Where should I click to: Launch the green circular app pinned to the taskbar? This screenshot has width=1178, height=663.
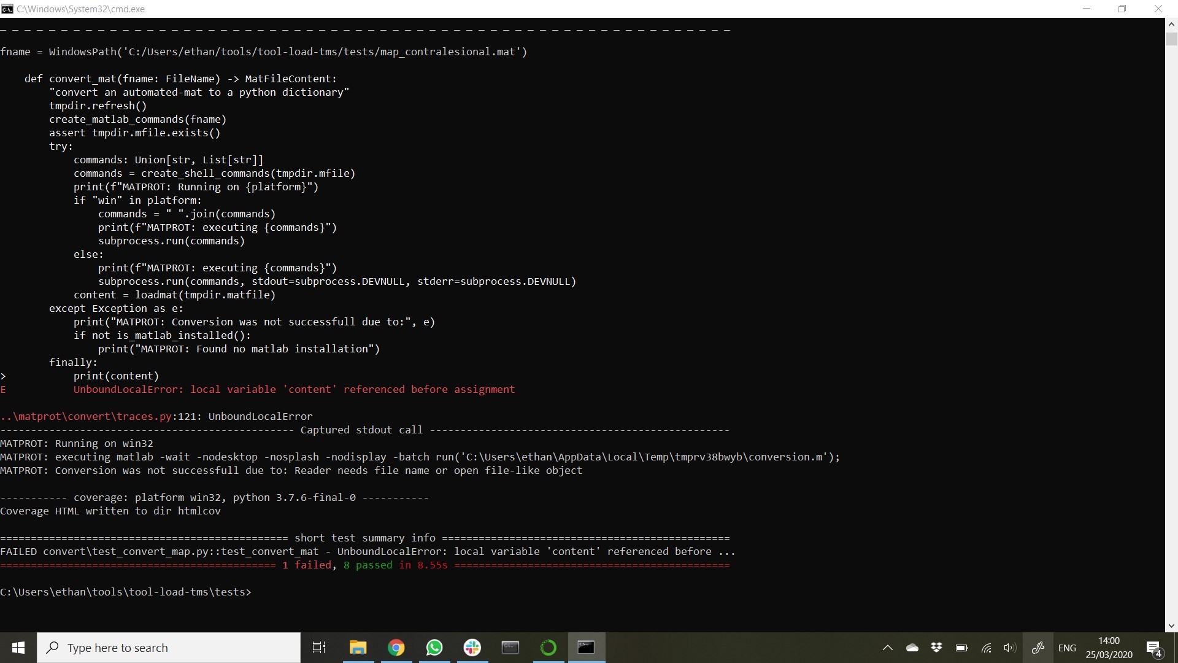point(548,648)
